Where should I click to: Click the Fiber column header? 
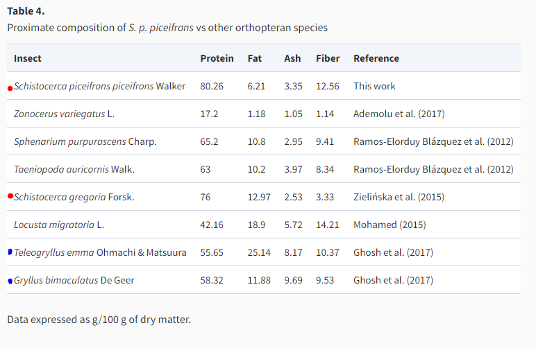click(x=328, y=58)
